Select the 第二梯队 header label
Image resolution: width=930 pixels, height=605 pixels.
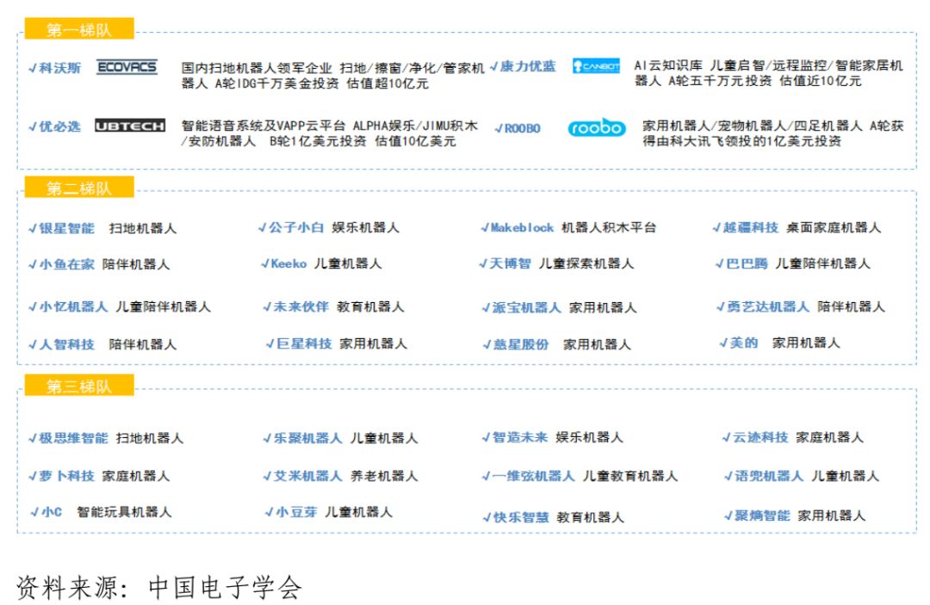click(79, 188)
